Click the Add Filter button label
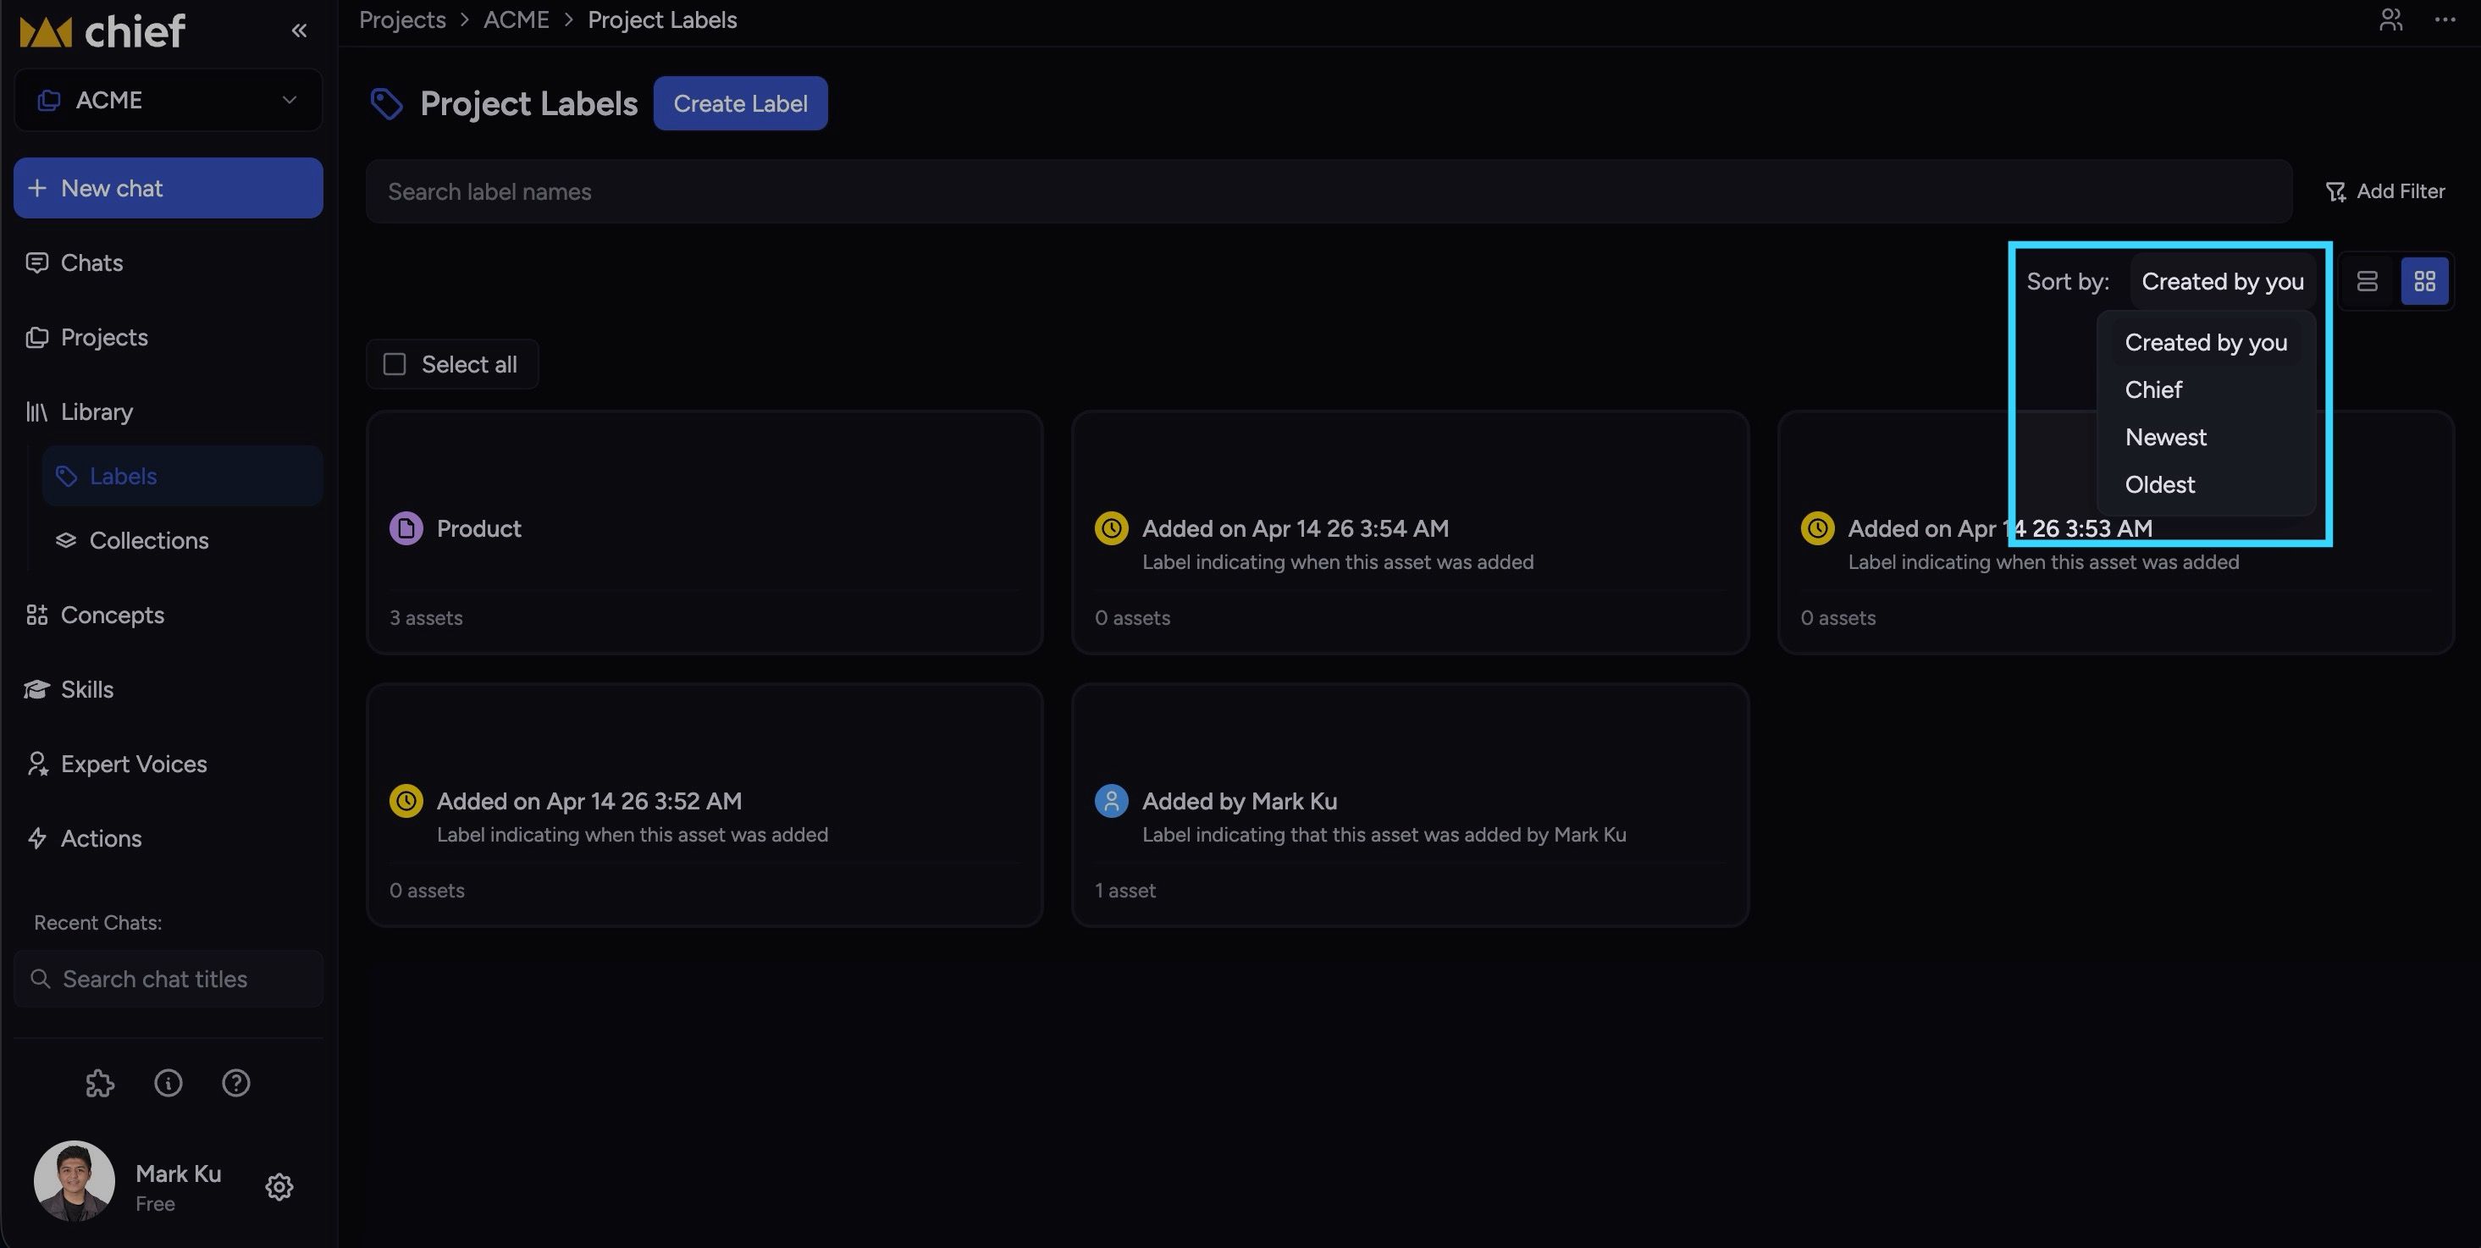Image resolution: width=2481 pixels, height=1248 pixels. pos(2400,191)
